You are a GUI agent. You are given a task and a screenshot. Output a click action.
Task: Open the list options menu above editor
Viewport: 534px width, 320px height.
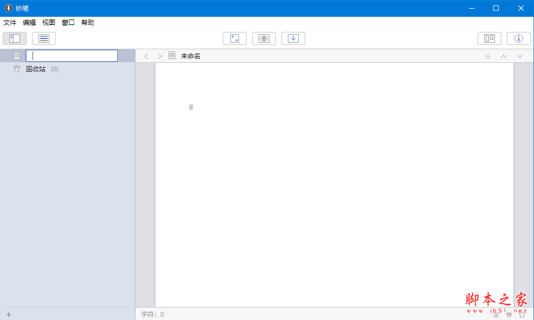[x=487, y=56]
